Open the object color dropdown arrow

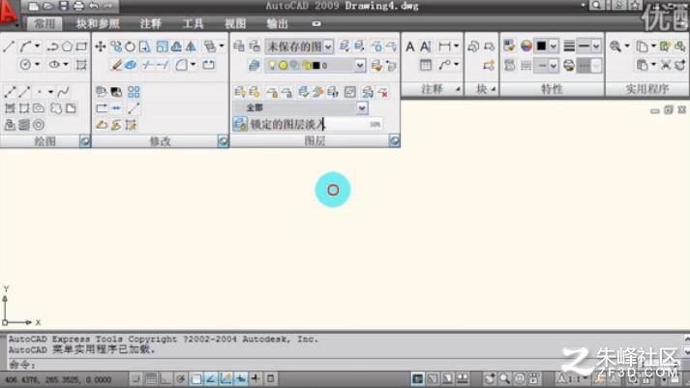(x=554, y=45)
